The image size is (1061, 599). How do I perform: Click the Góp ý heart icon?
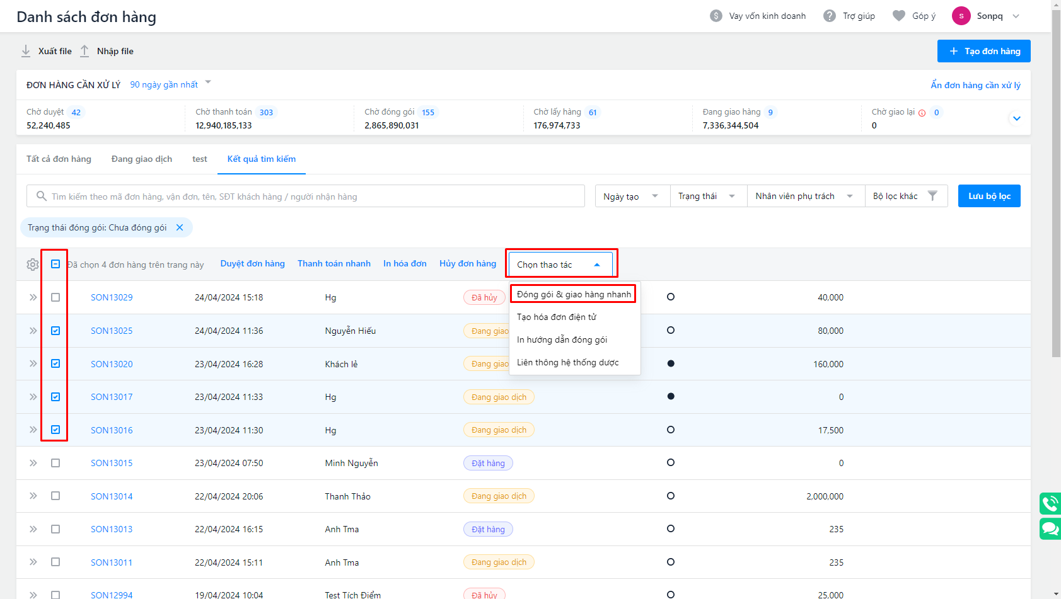coord(899,16)
